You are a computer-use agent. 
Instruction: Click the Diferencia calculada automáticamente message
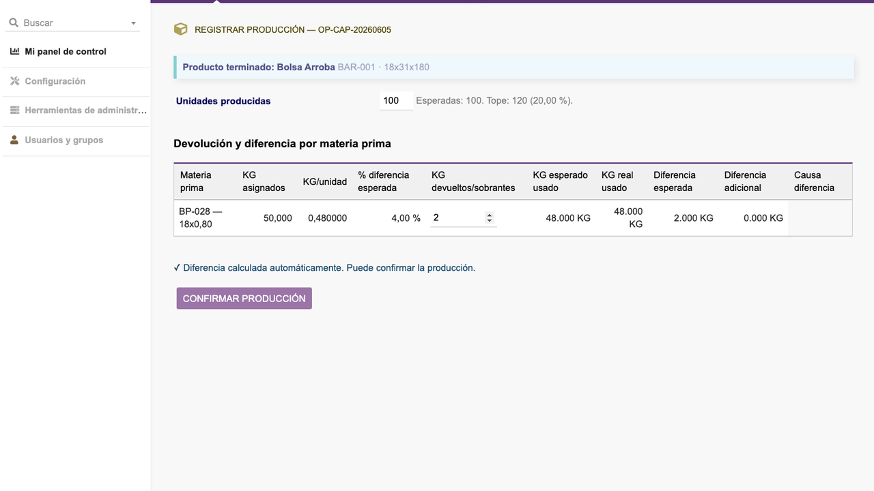pos(324,268)
